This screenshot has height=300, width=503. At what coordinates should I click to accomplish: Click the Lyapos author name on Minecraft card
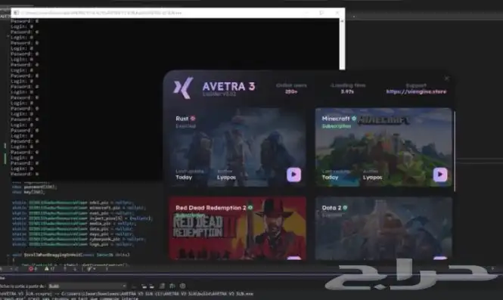(x=372, y=178)
